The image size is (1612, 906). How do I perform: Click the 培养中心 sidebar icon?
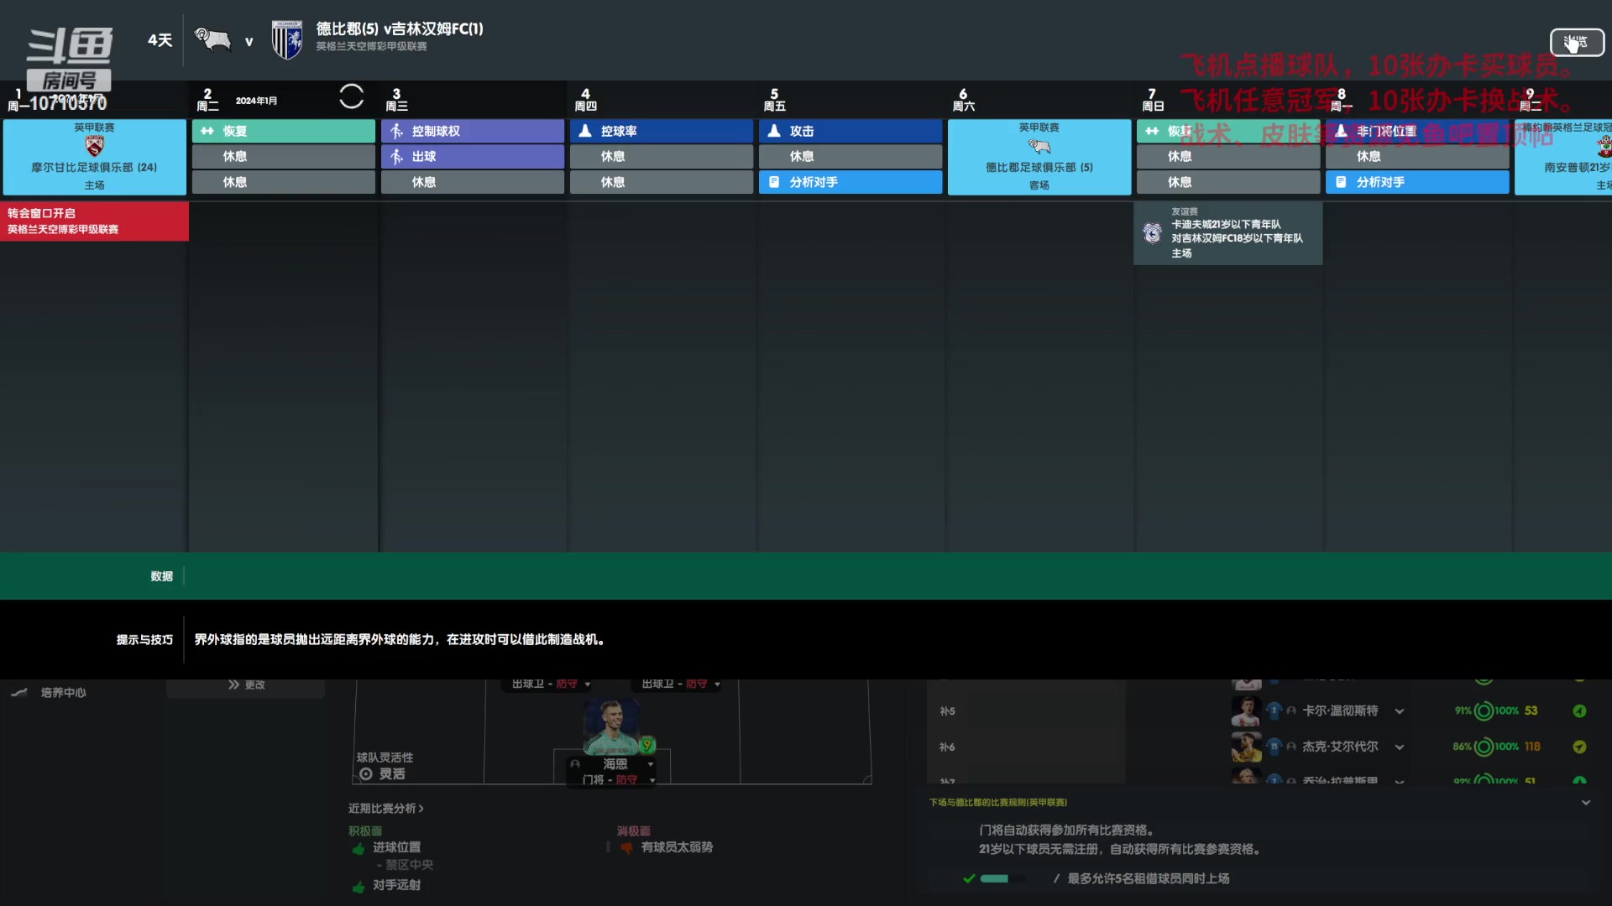click(18, 693)
